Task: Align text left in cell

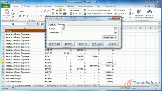Action: 53,13
